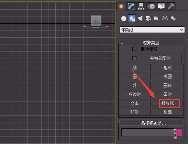Image resolution: width=188 pixels, height=144 pixels.
Task: Open the magenta object color swatch
Action: point(179,132)
